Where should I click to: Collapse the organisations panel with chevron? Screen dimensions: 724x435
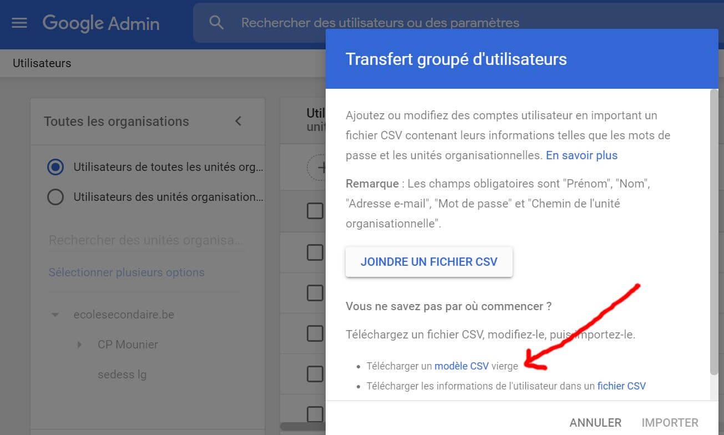coord(238,121)
